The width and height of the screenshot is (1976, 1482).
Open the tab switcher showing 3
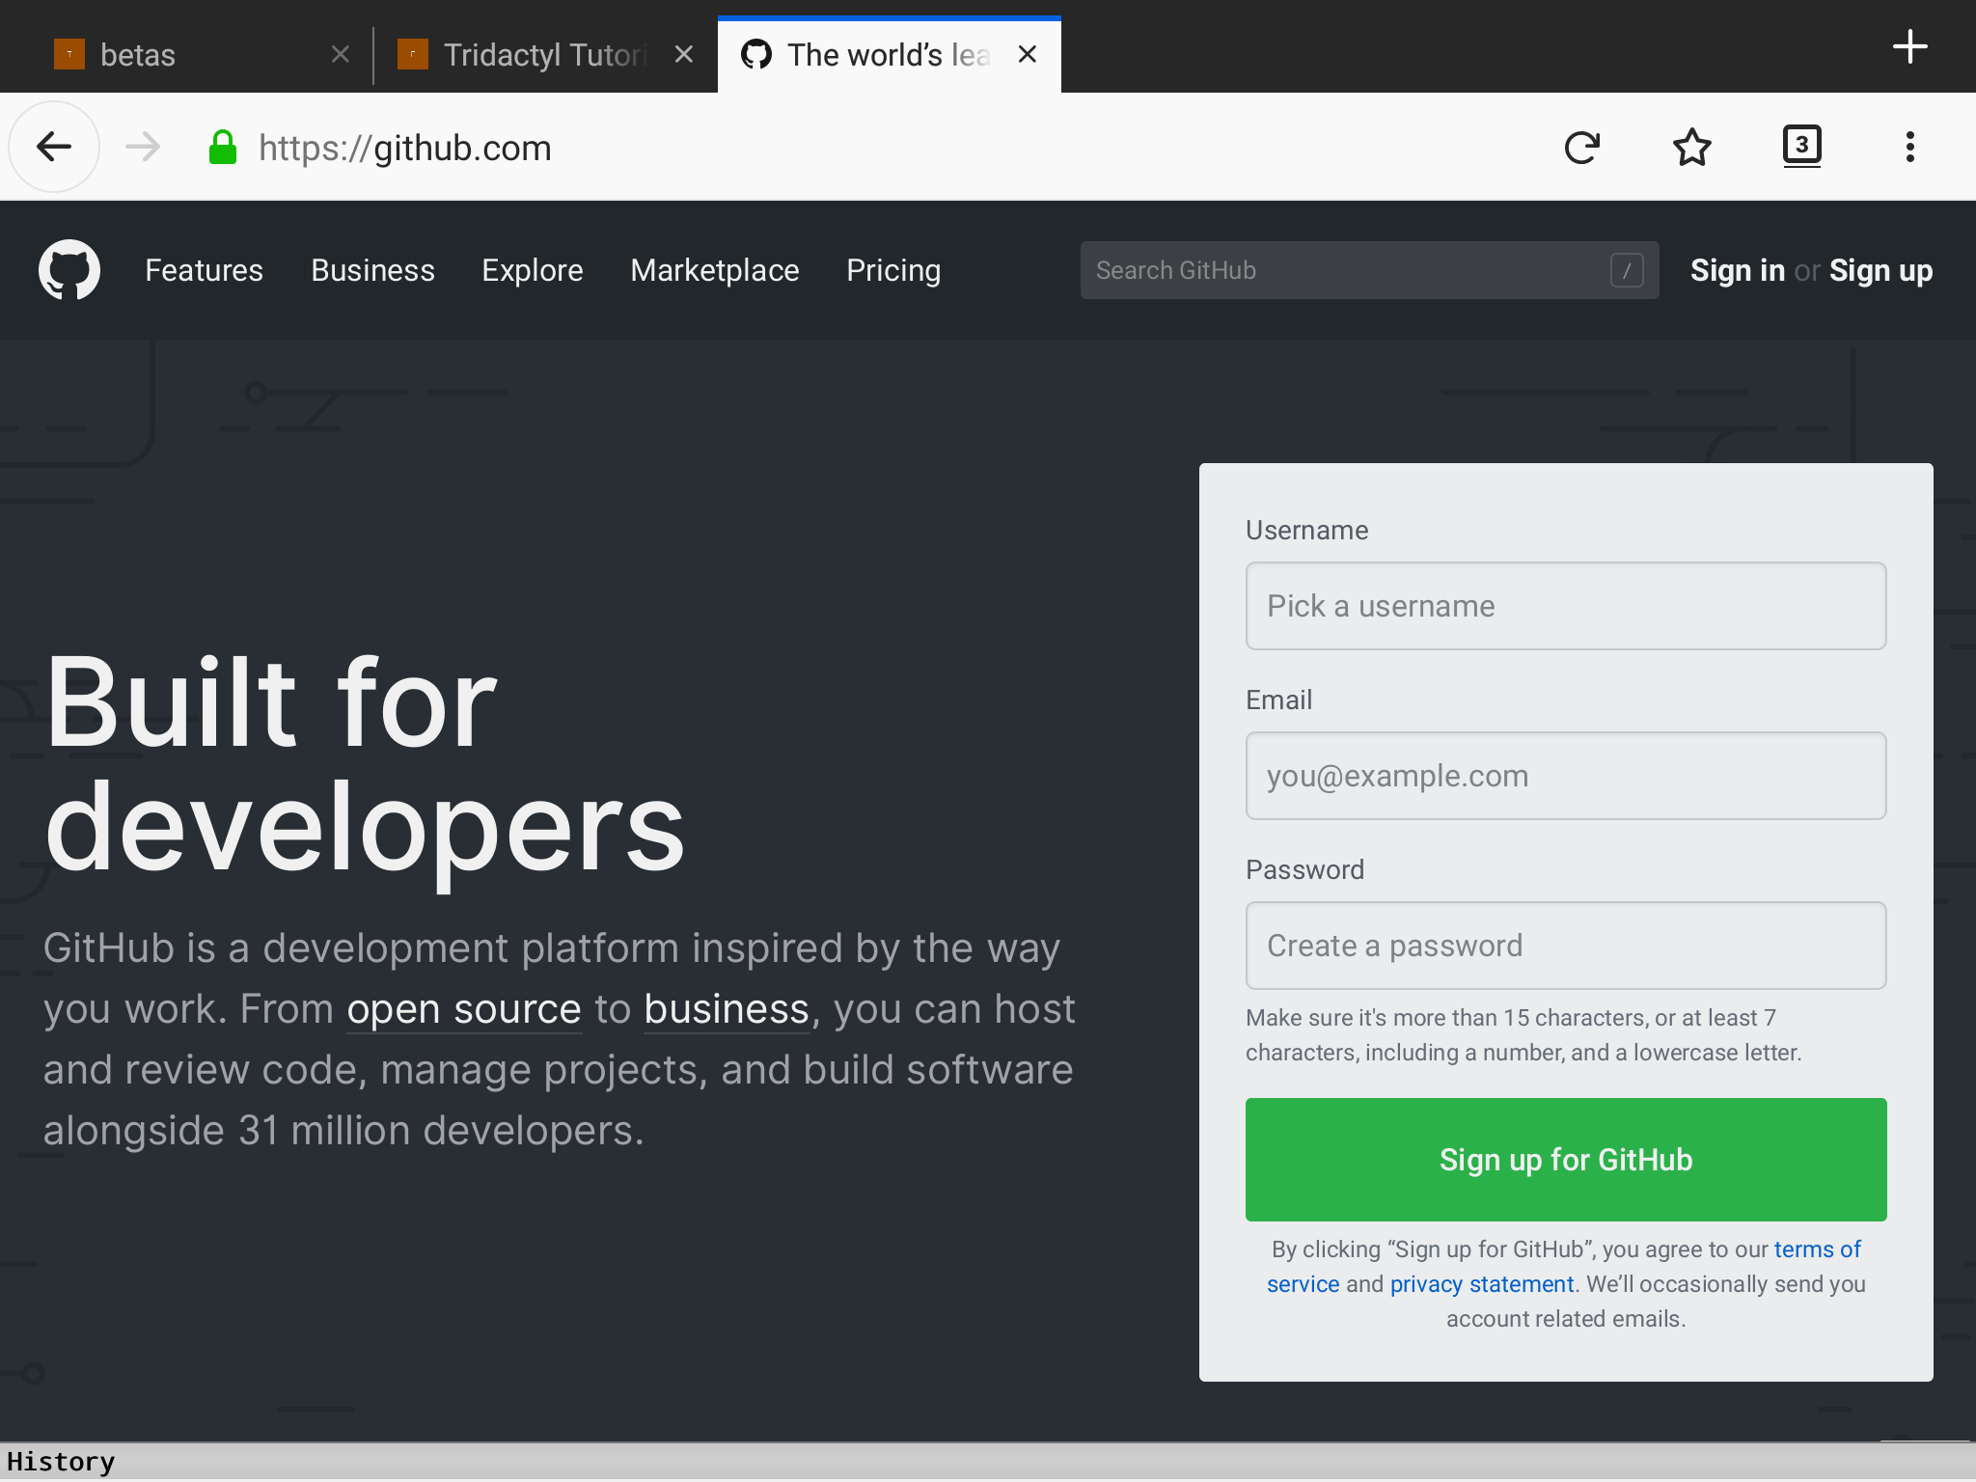[x=1801, y=146]
